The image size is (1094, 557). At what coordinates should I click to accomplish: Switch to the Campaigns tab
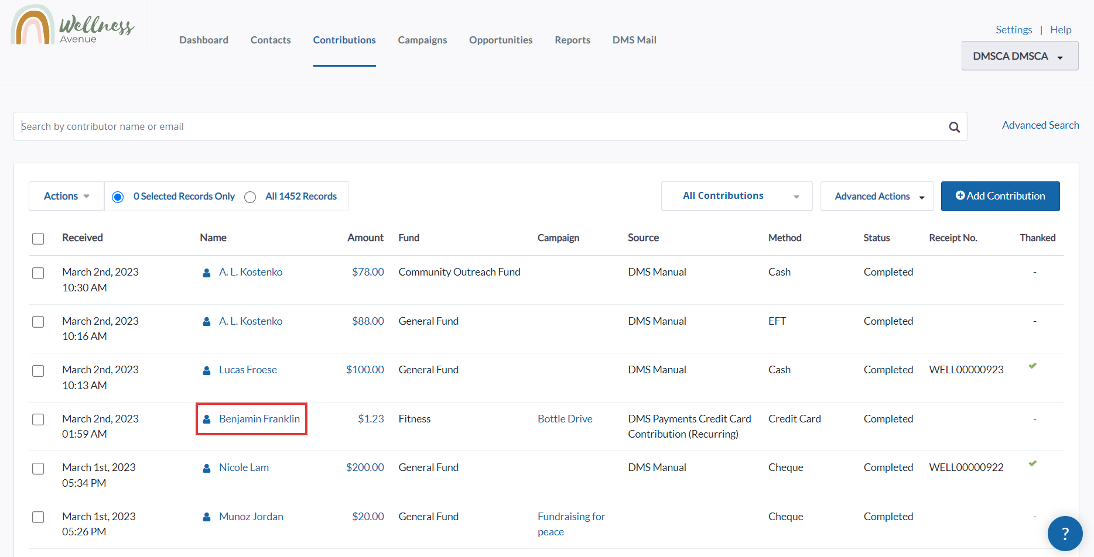(x=422, y=40)
